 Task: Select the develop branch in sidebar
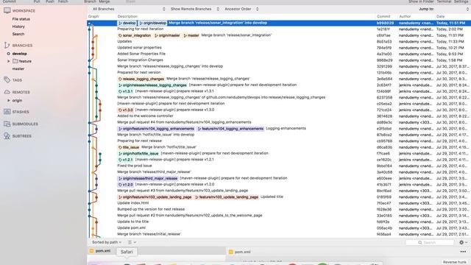pyautogui.click(x=20, y=54)
